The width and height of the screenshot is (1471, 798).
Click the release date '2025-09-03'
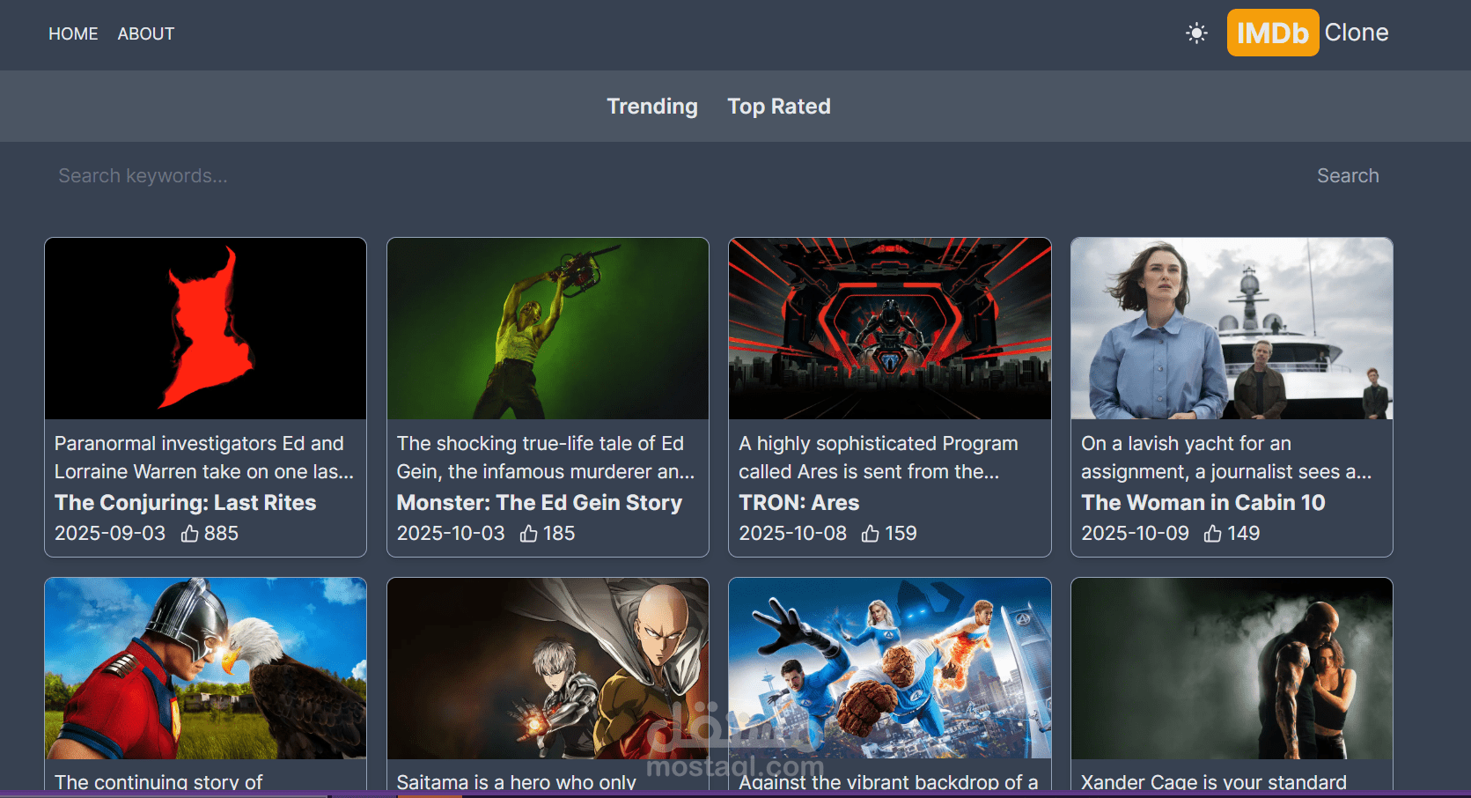point(110,534)
